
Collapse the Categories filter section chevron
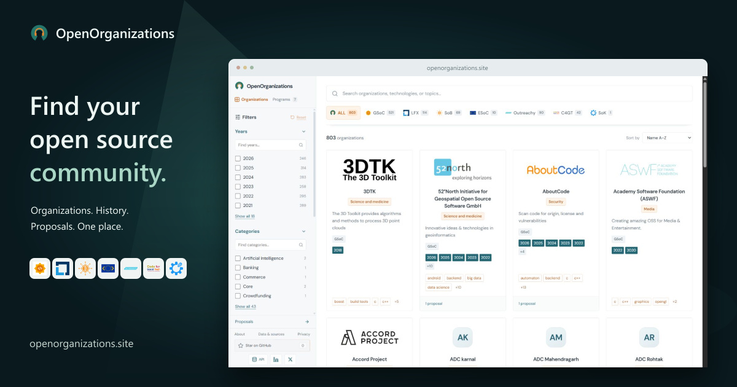303,232
